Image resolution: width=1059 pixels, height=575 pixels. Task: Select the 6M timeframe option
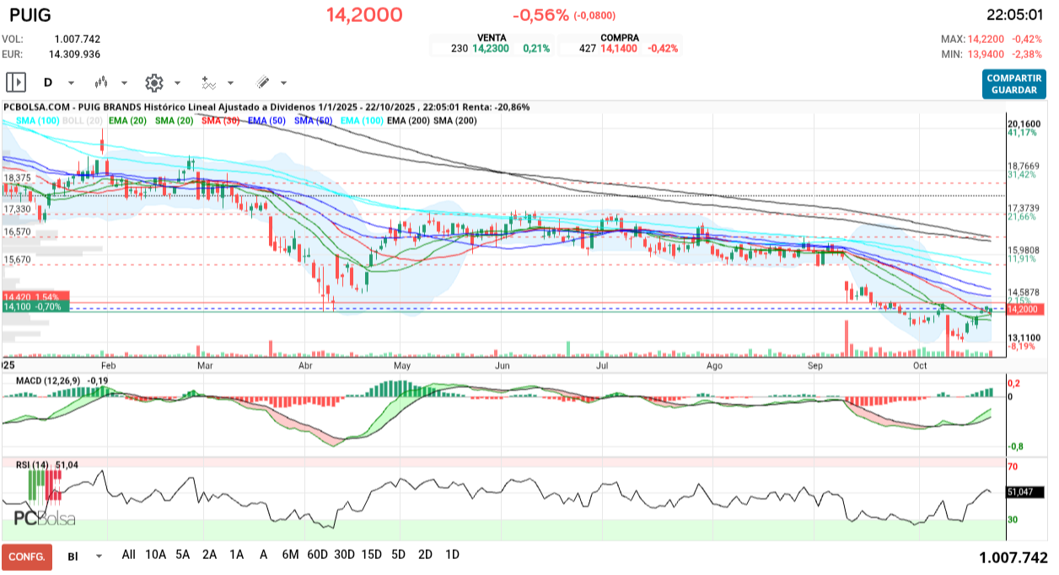291,555
